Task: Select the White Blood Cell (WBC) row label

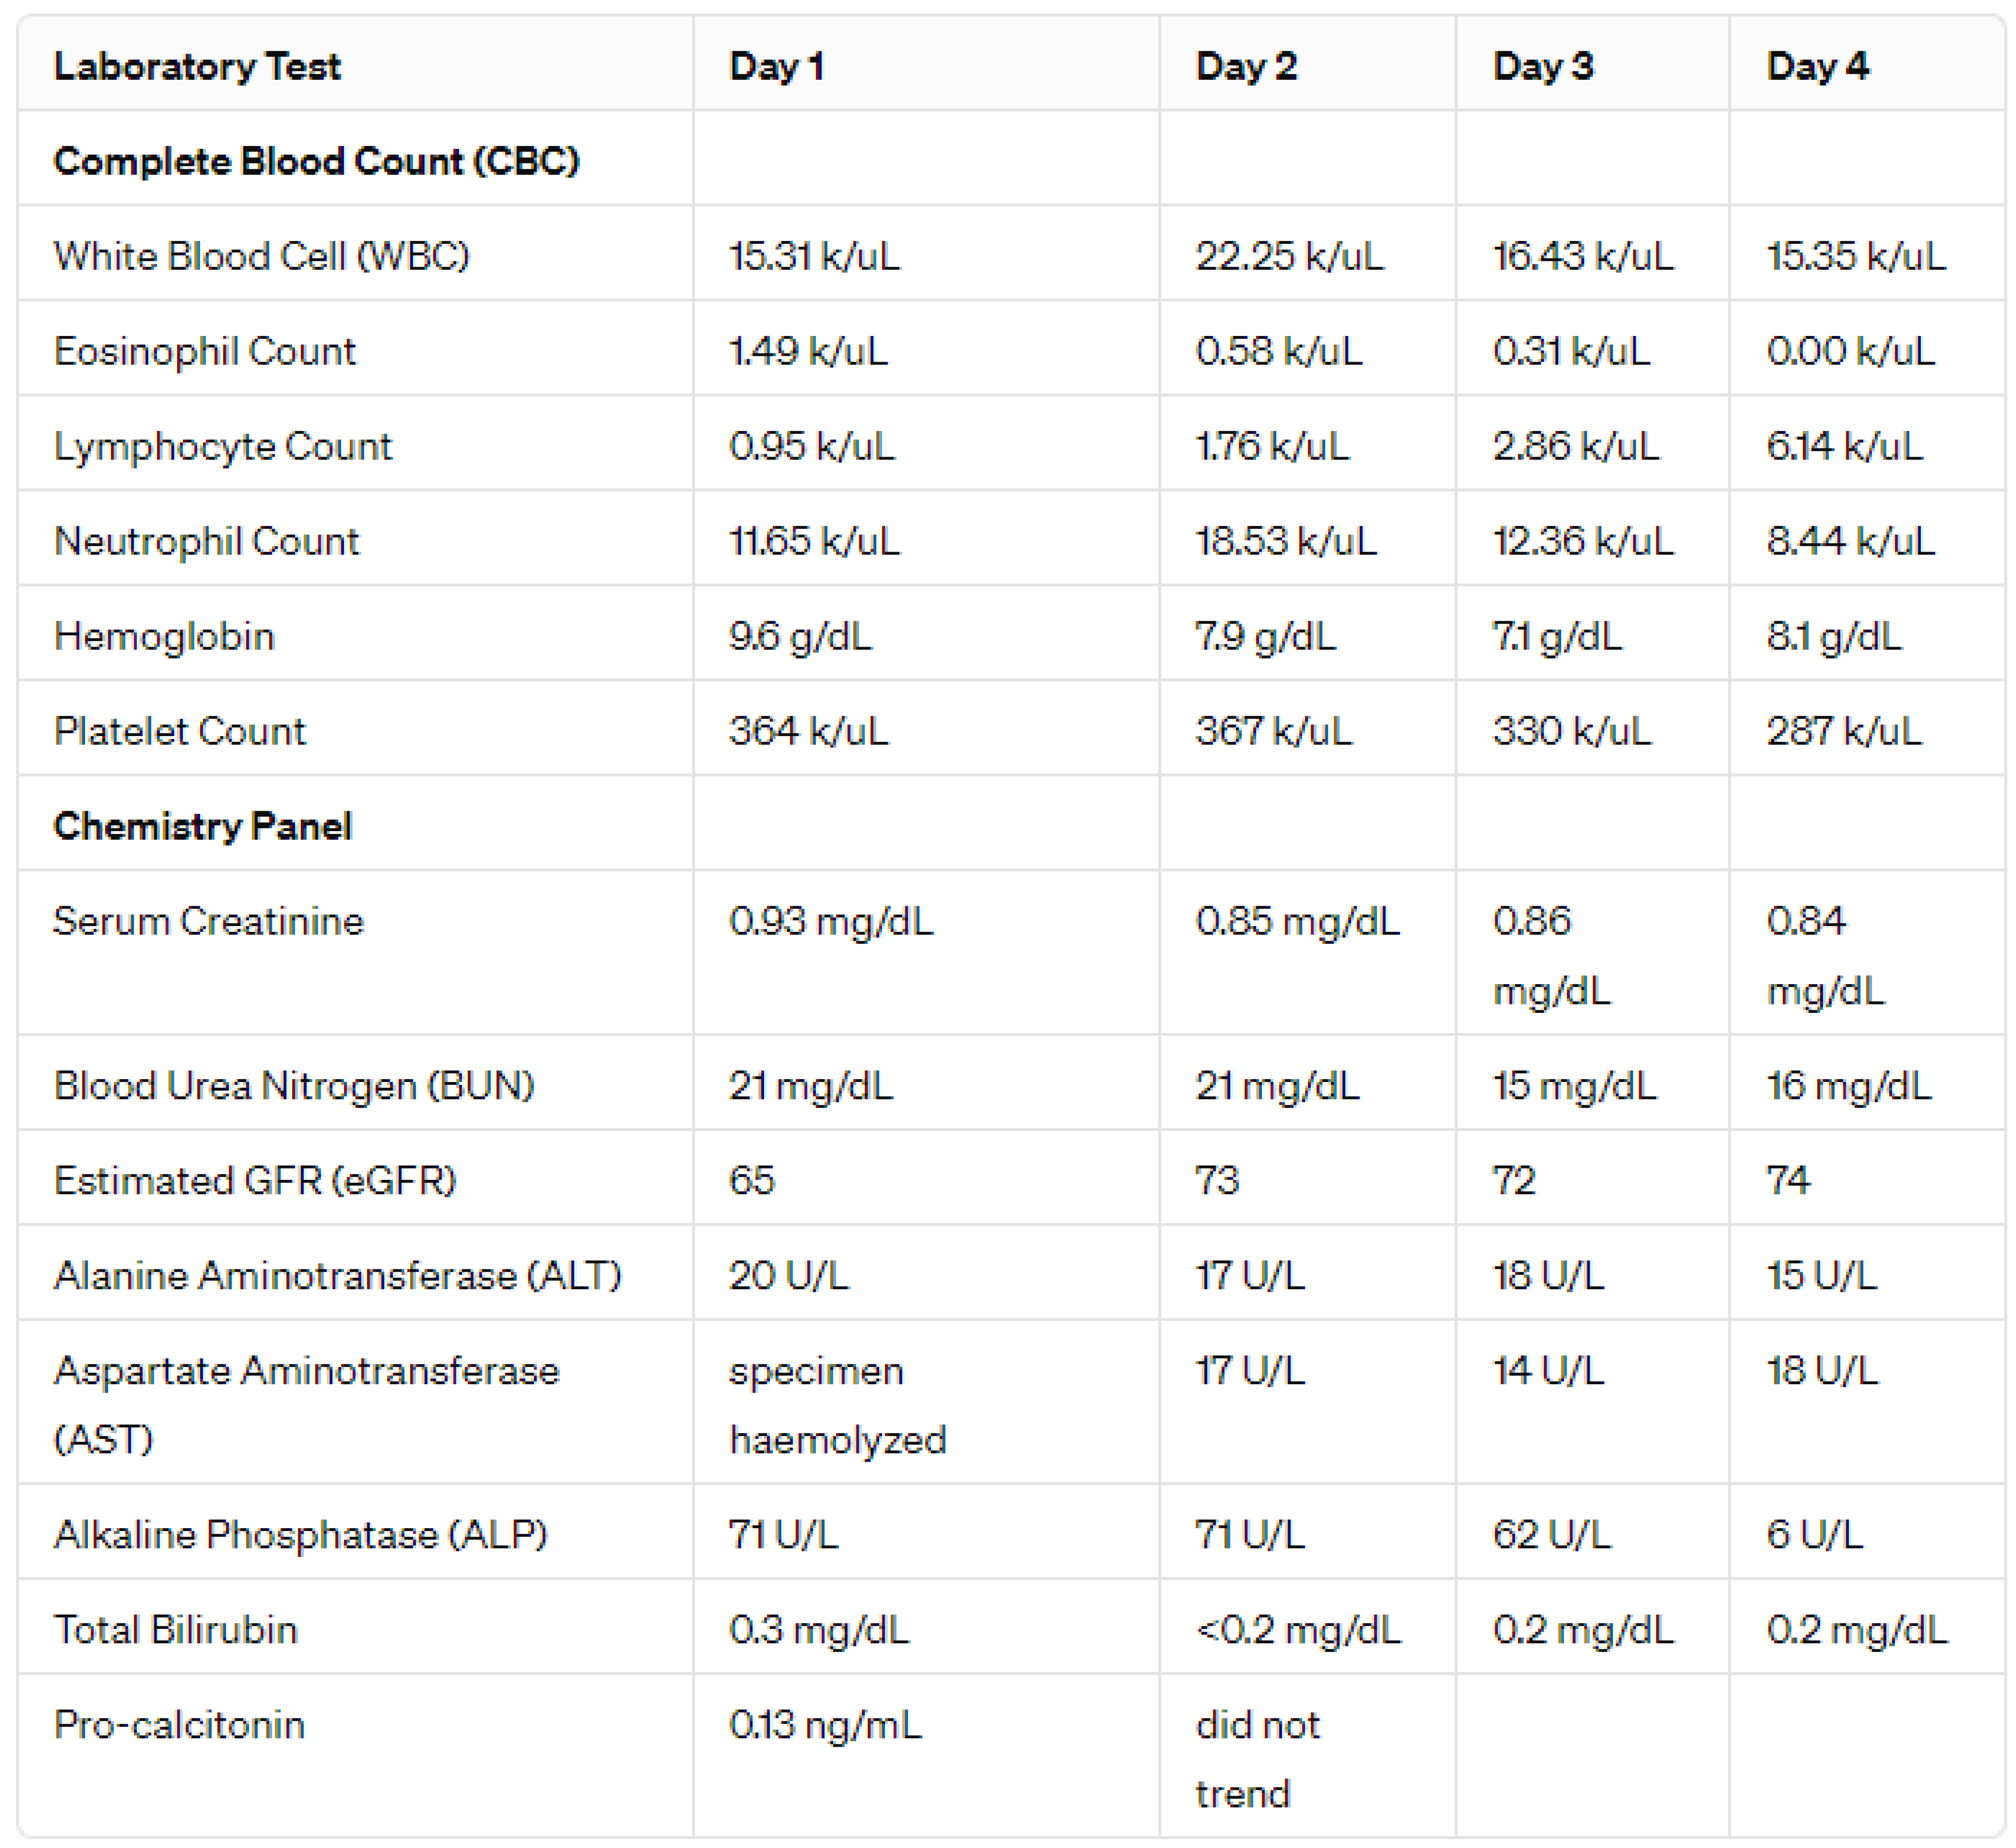Action: [x=261, y=256]
